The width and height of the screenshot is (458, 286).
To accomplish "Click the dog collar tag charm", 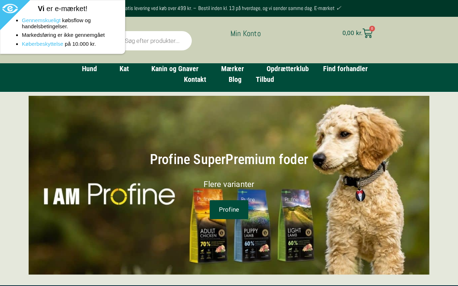I will [x=361, y=193].
